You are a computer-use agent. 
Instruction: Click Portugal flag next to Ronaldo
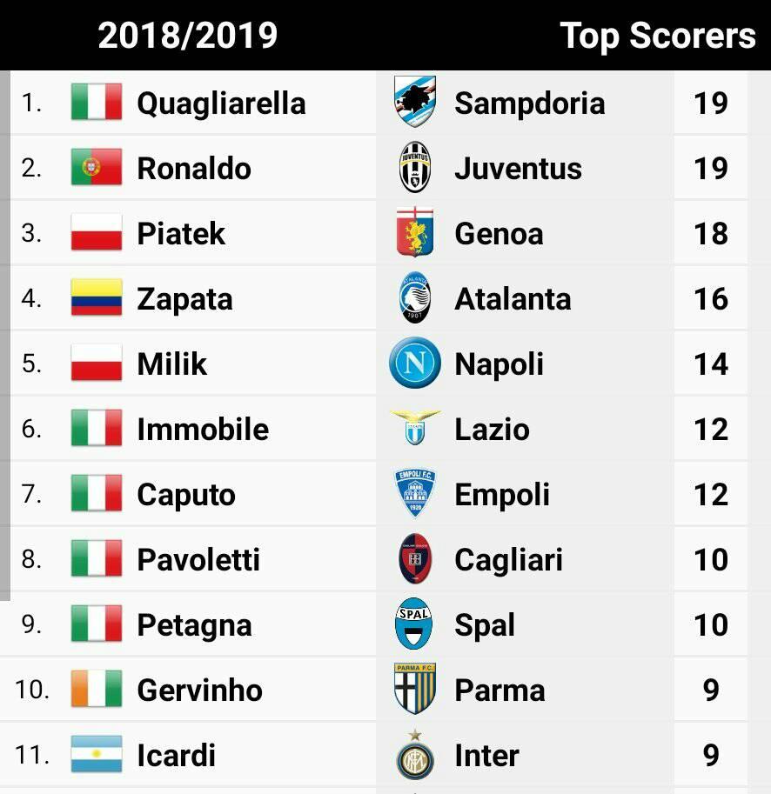click(97, 167)
